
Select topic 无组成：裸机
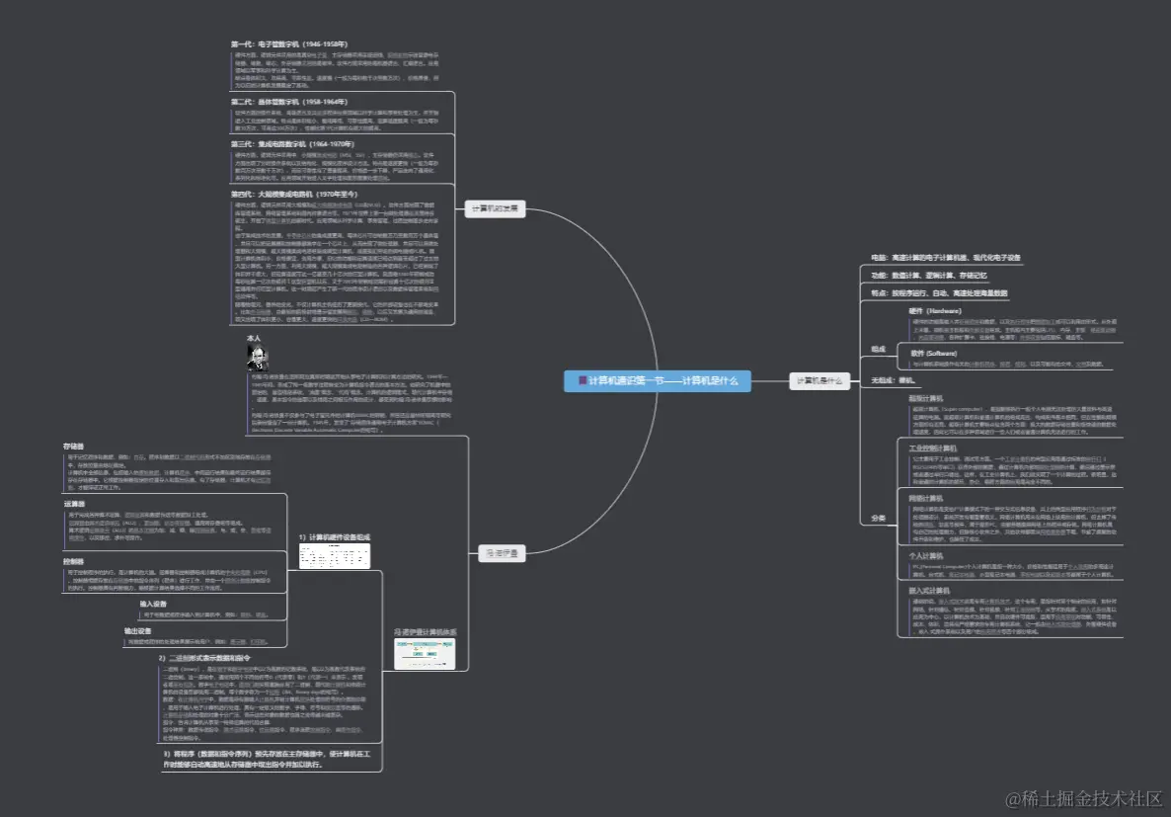pyautogui.click(x=893, y=380)
